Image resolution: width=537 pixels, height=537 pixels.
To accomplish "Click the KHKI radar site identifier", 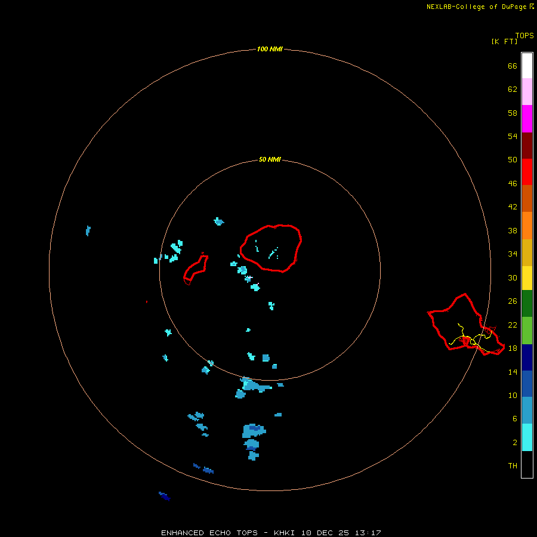I will (x=285, y=533).
